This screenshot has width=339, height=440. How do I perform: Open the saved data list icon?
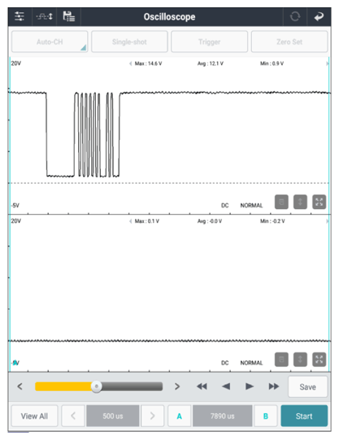point(69,16)
